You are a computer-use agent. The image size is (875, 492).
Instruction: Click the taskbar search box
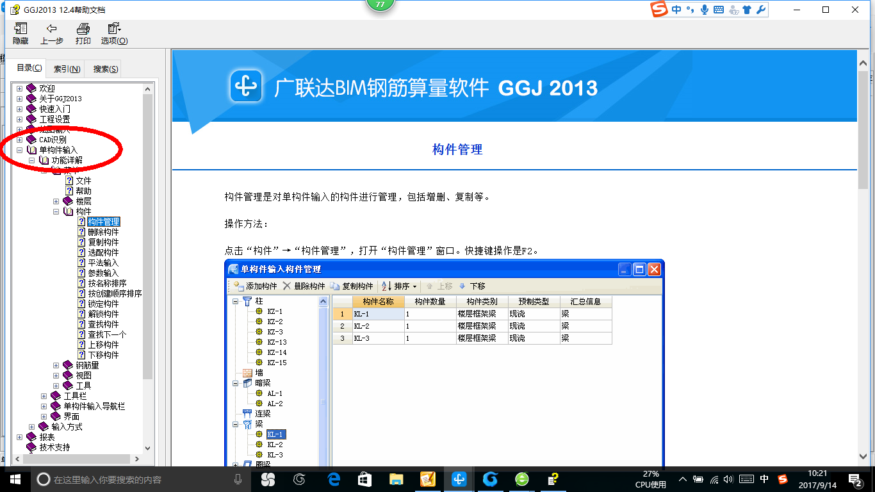click(141, 479)
